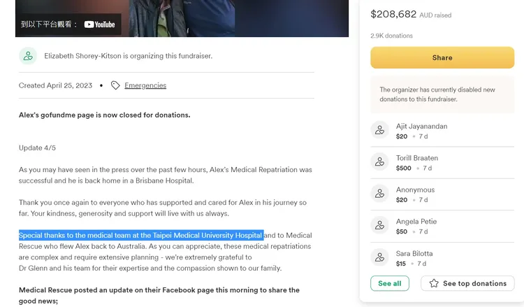Open the video on YouTube platform

(x=68, y=24)
